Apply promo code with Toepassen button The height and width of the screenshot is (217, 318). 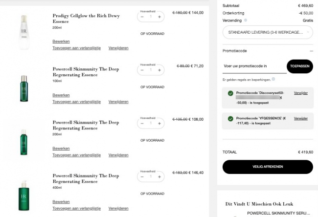click(300, 66)
